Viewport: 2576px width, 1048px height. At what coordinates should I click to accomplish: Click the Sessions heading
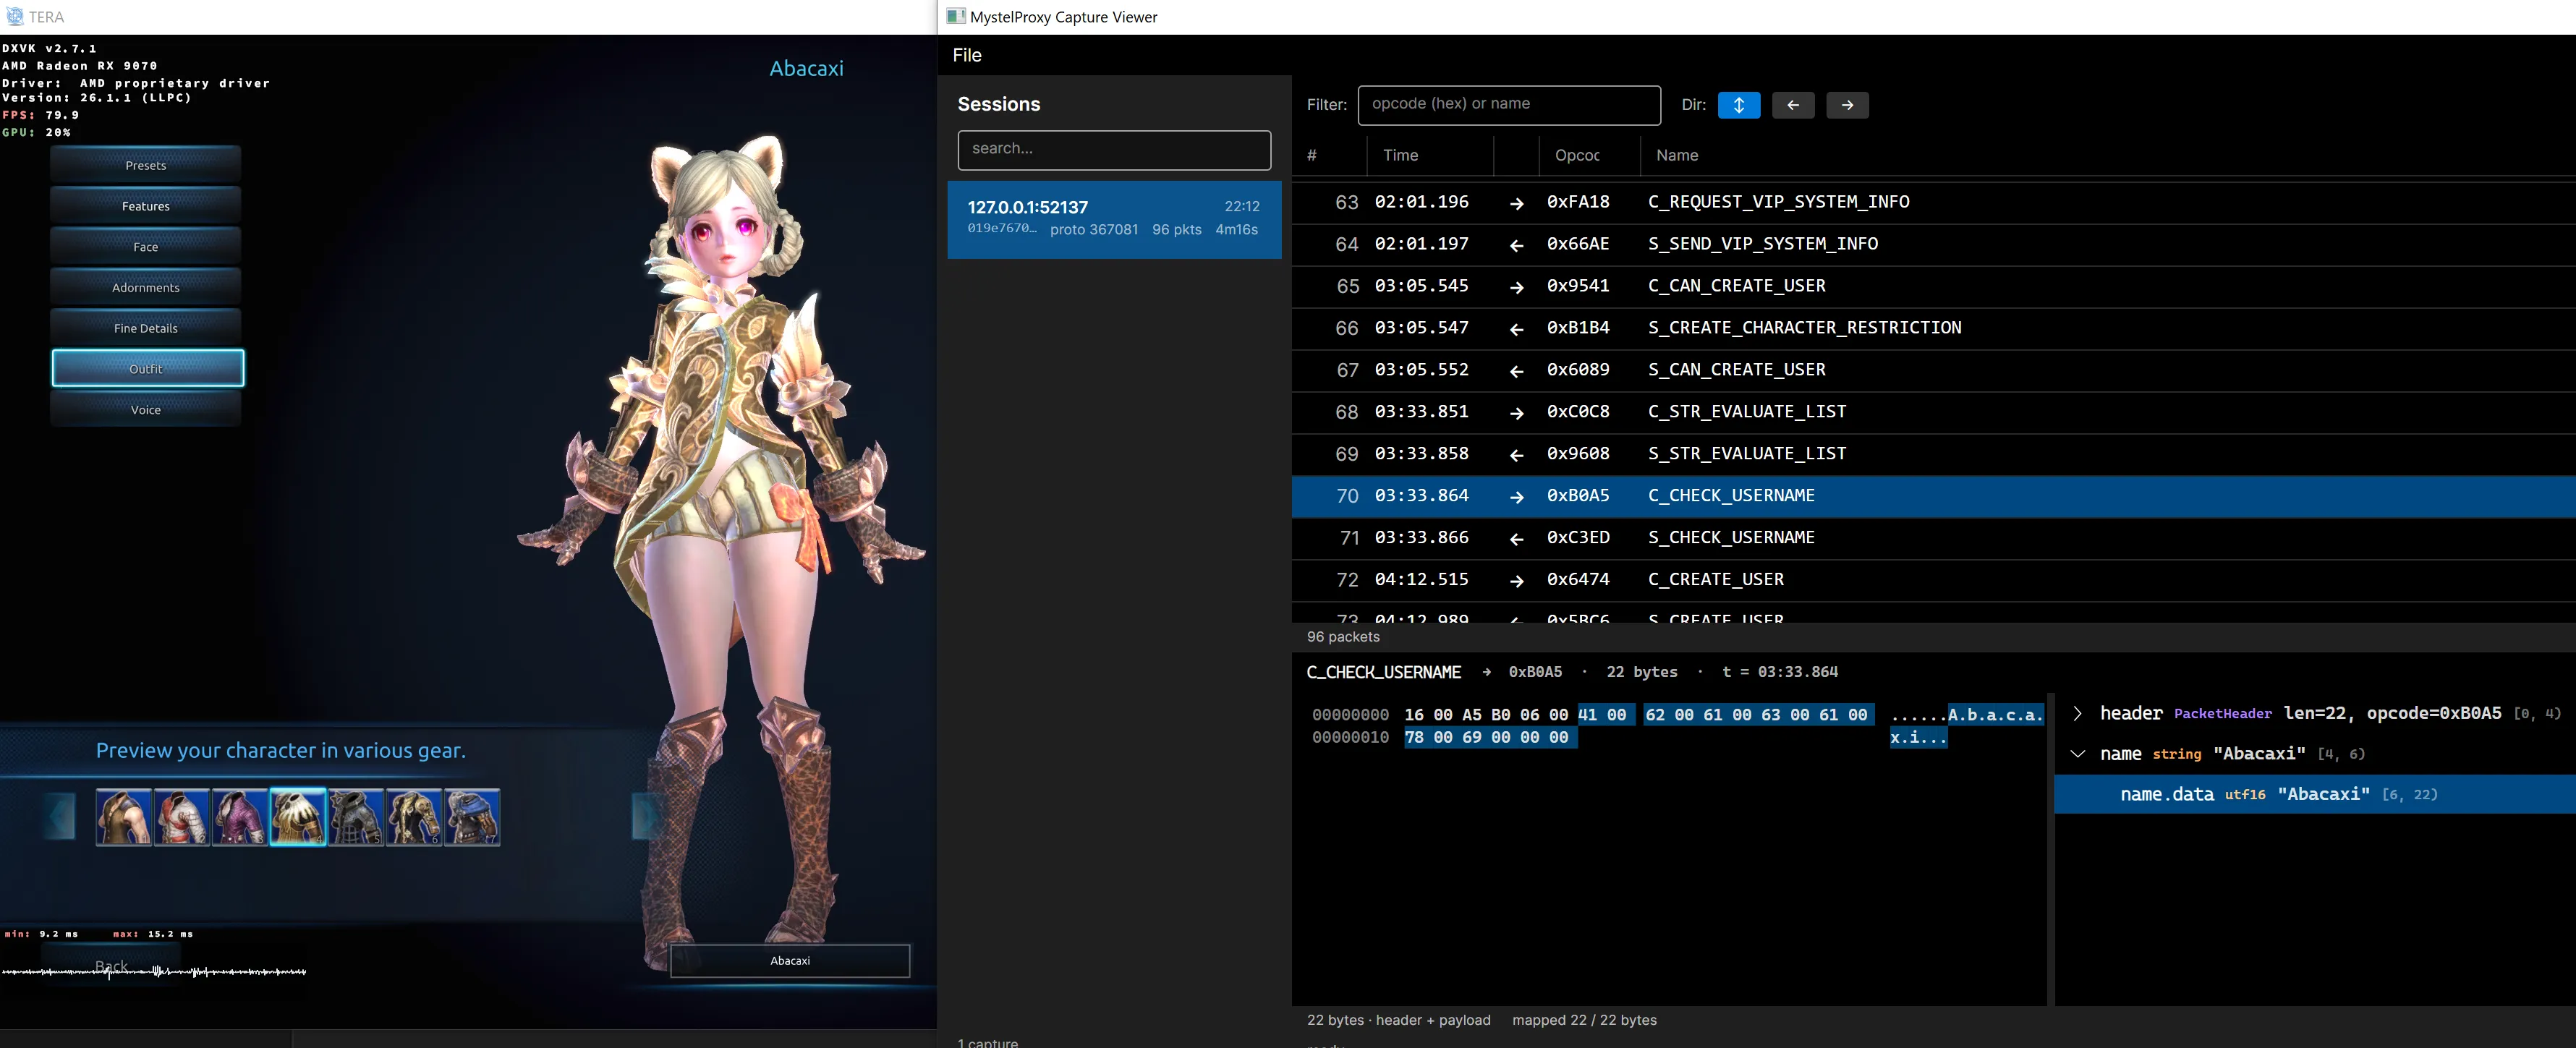pos(999,104)
